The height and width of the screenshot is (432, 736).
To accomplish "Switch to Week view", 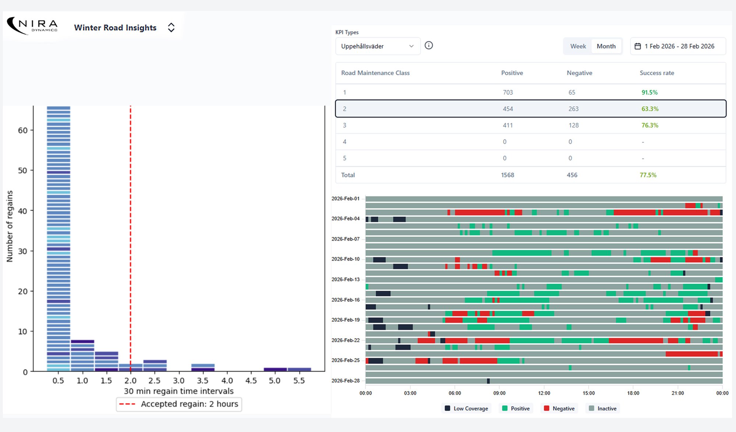I will (578, 46).
